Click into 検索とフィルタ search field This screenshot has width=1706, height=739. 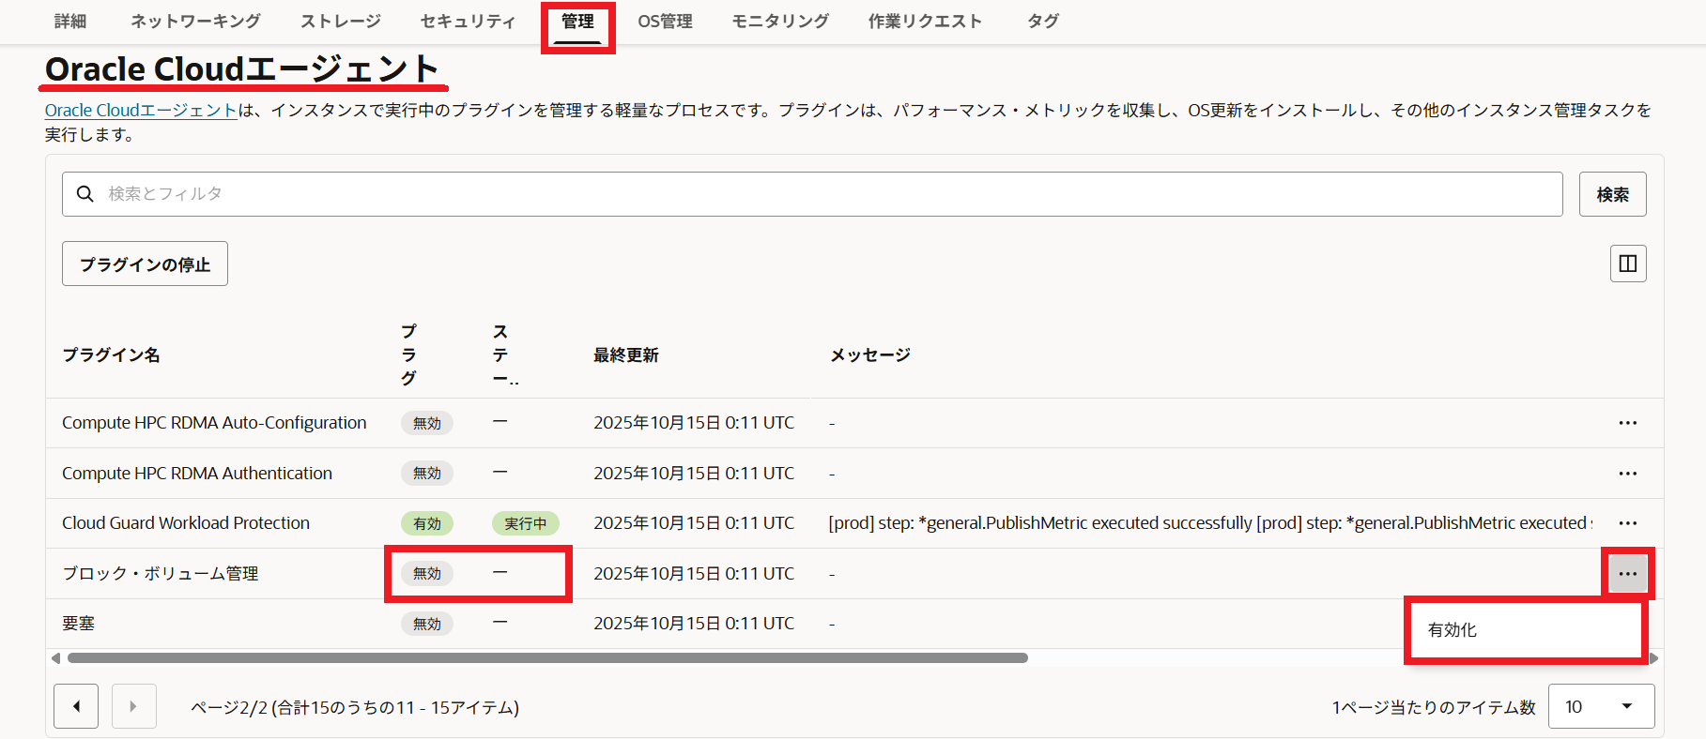coord(812,194)
